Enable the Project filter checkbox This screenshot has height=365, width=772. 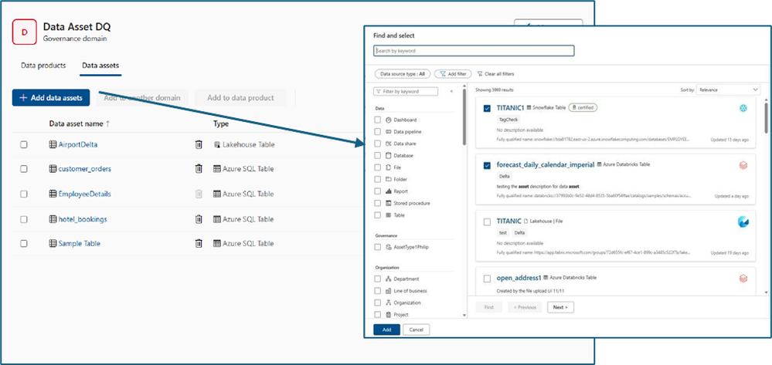coord(378,315)
